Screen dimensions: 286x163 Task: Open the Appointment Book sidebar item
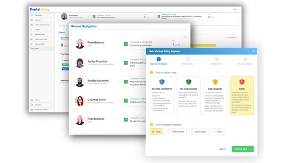coord(41,39)
